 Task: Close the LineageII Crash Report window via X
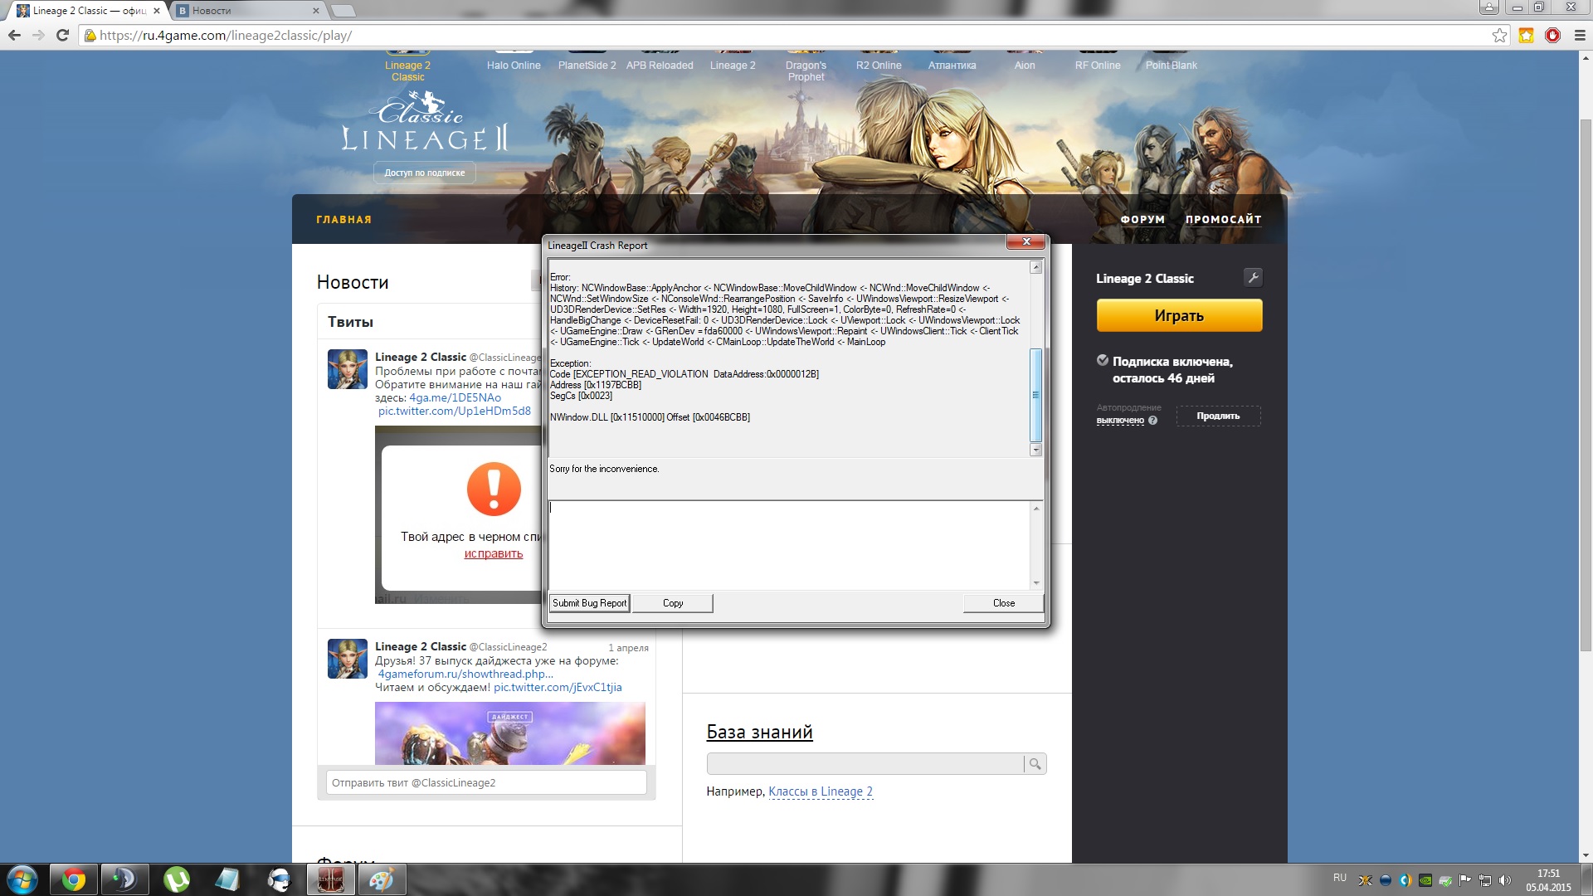point(1026,241)
